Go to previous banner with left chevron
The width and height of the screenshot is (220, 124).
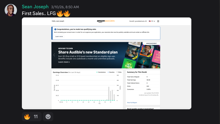[x=54, y=55]
